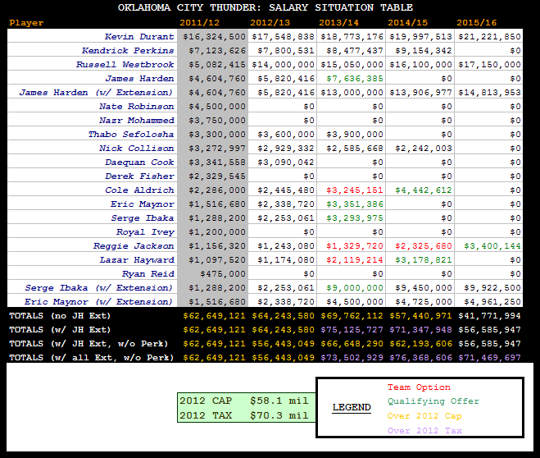Click the 2012 CAP $58.1 mil line

[x=244, y=401]
